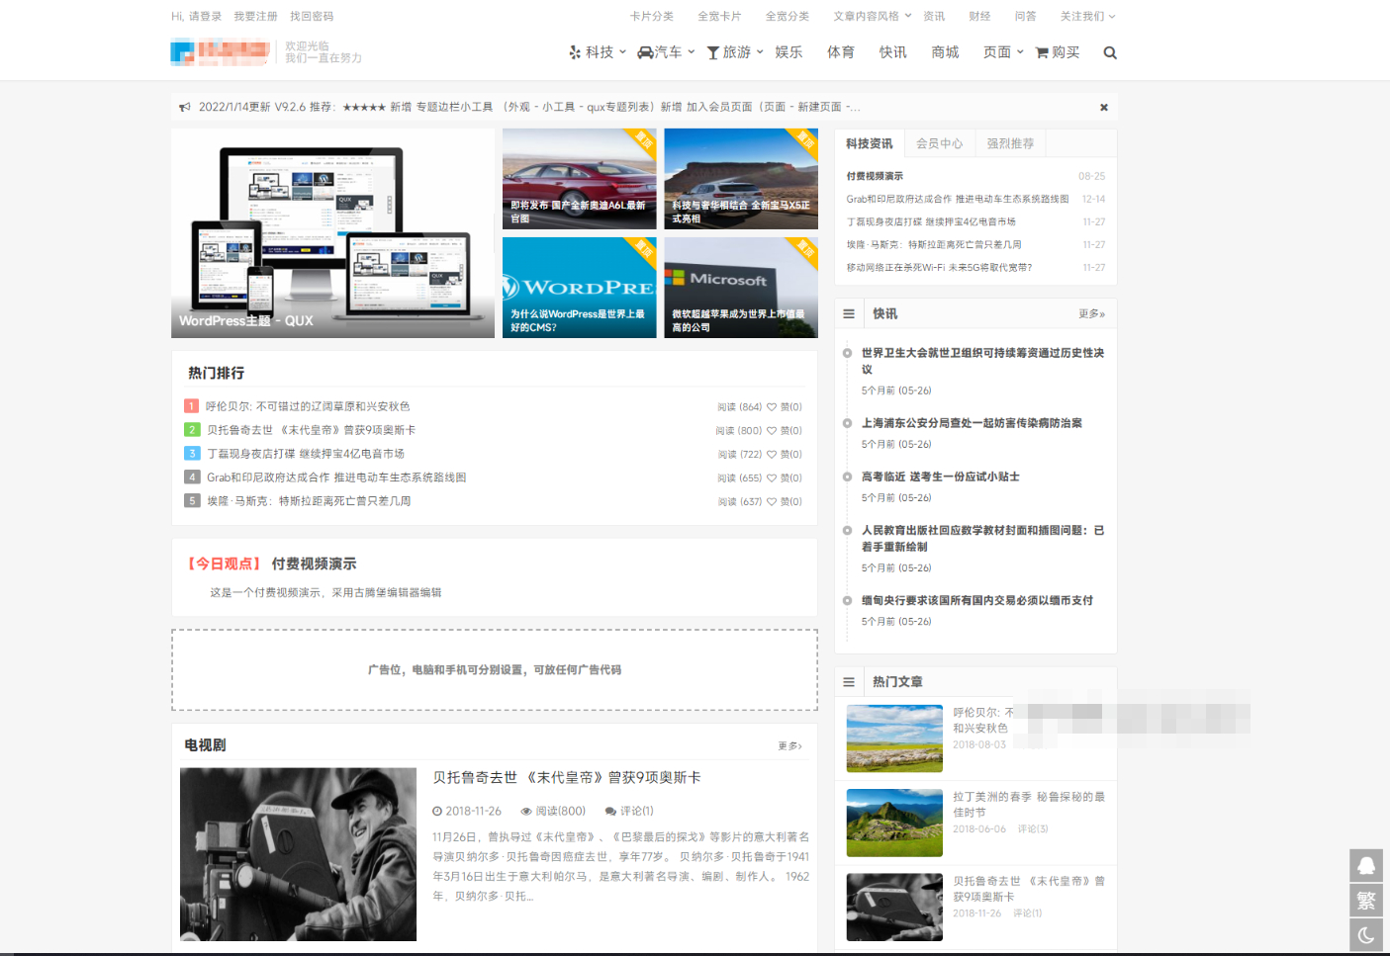Open the 为什么说WordPress featured card
The height and width of the screenshot is (956, 1390).
click(579, 288)
